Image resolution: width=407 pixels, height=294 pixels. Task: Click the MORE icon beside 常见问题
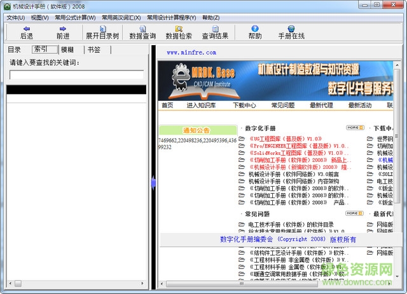click(x=354, y=213)
